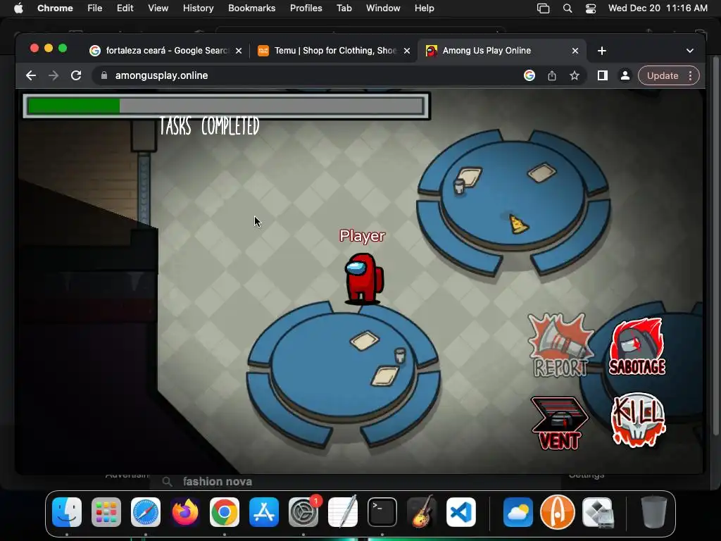The height and width of the screenshot is (541, 721).
Task: Open the Help menu
Action: [424, 8]
